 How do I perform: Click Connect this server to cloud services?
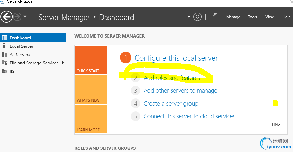click(189, 116)
